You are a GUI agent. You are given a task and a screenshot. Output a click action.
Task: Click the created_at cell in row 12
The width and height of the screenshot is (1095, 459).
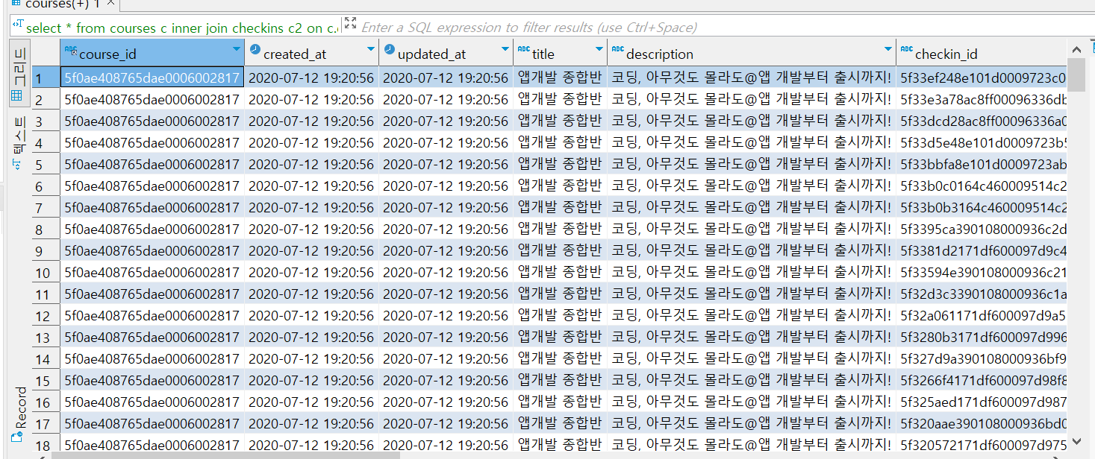click(x=311, y=315)
